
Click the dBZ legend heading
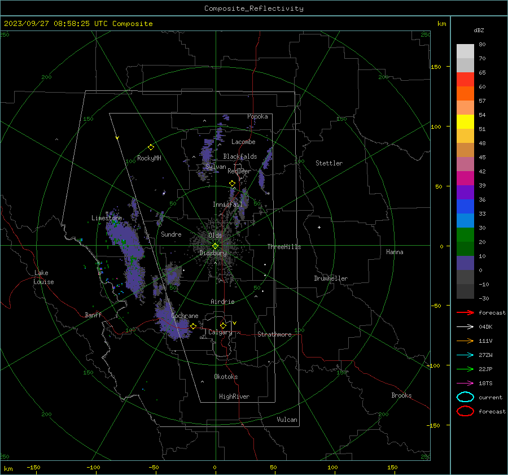tap(479, 30)
